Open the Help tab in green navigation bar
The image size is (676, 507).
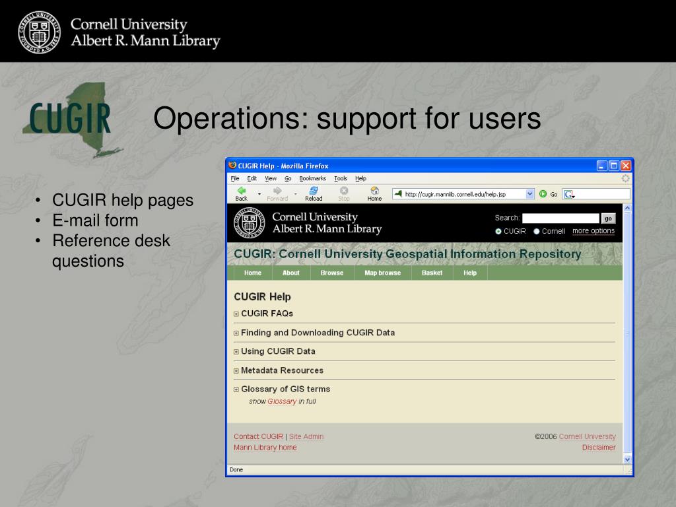tap(470, 273)
